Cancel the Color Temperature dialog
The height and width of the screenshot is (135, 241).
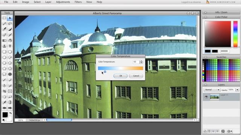coord(136,76)
